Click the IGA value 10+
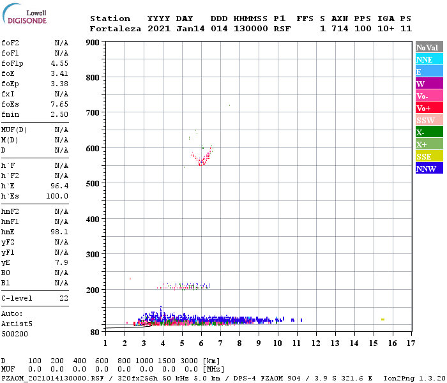Image resolution: width=447 pixels, height=383 pixels. [x=386, y=29]
